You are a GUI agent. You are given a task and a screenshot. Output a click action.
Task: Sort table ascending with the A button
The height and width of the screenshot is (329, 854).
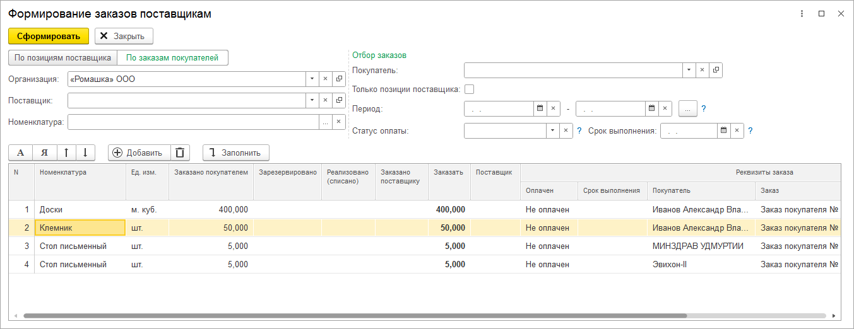[x=20, y=153]
